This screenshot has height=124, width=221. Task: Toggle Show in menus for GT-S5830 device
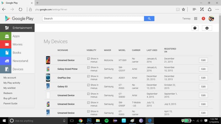[88, 94]
